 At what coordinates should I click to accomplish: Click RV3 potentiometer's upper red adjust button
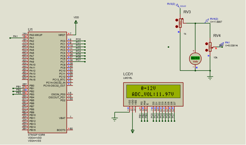(177, 20)
